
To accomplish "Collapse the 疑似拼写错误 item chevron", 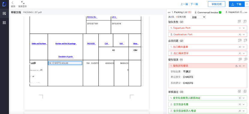I will 244,66.
